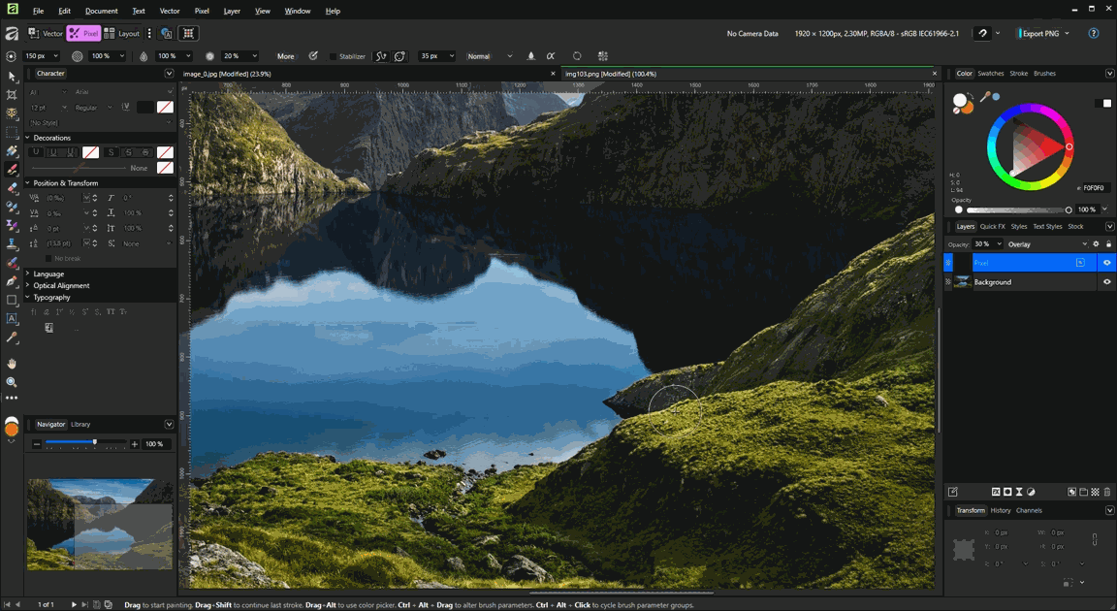Viewport: 1117px width, 611px height.
Task: Select the Color Picker eyedropper tool
Action: tap(12, 338)
